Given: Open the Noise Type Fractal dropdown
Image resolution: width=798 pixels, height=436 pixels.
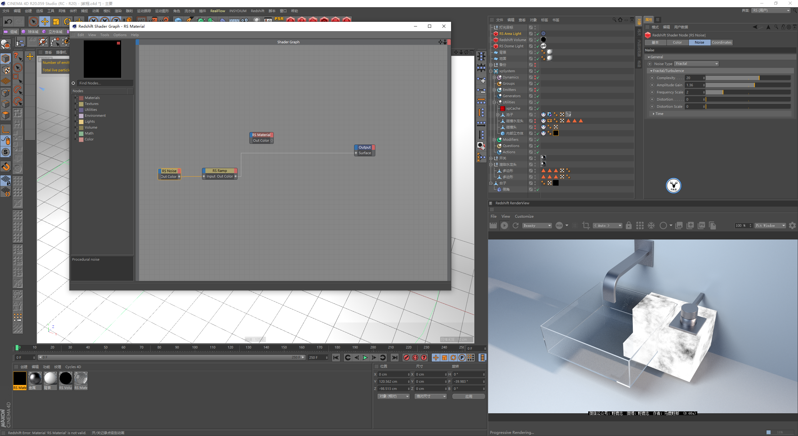Looking at the screenshot, I should (x=696, y=64).
